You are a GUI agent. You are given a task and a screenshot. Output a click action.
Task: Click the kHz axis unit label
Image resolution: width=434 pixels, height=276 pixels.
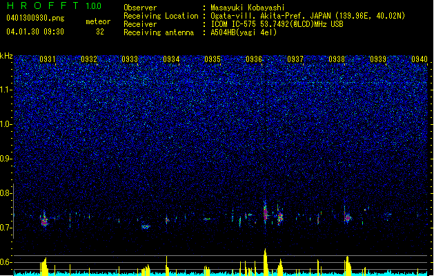pyautogui.click(x=6, y=56)
